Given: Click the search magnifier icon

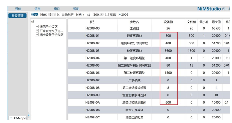Looking at the screenshot, I should point(120,14).
